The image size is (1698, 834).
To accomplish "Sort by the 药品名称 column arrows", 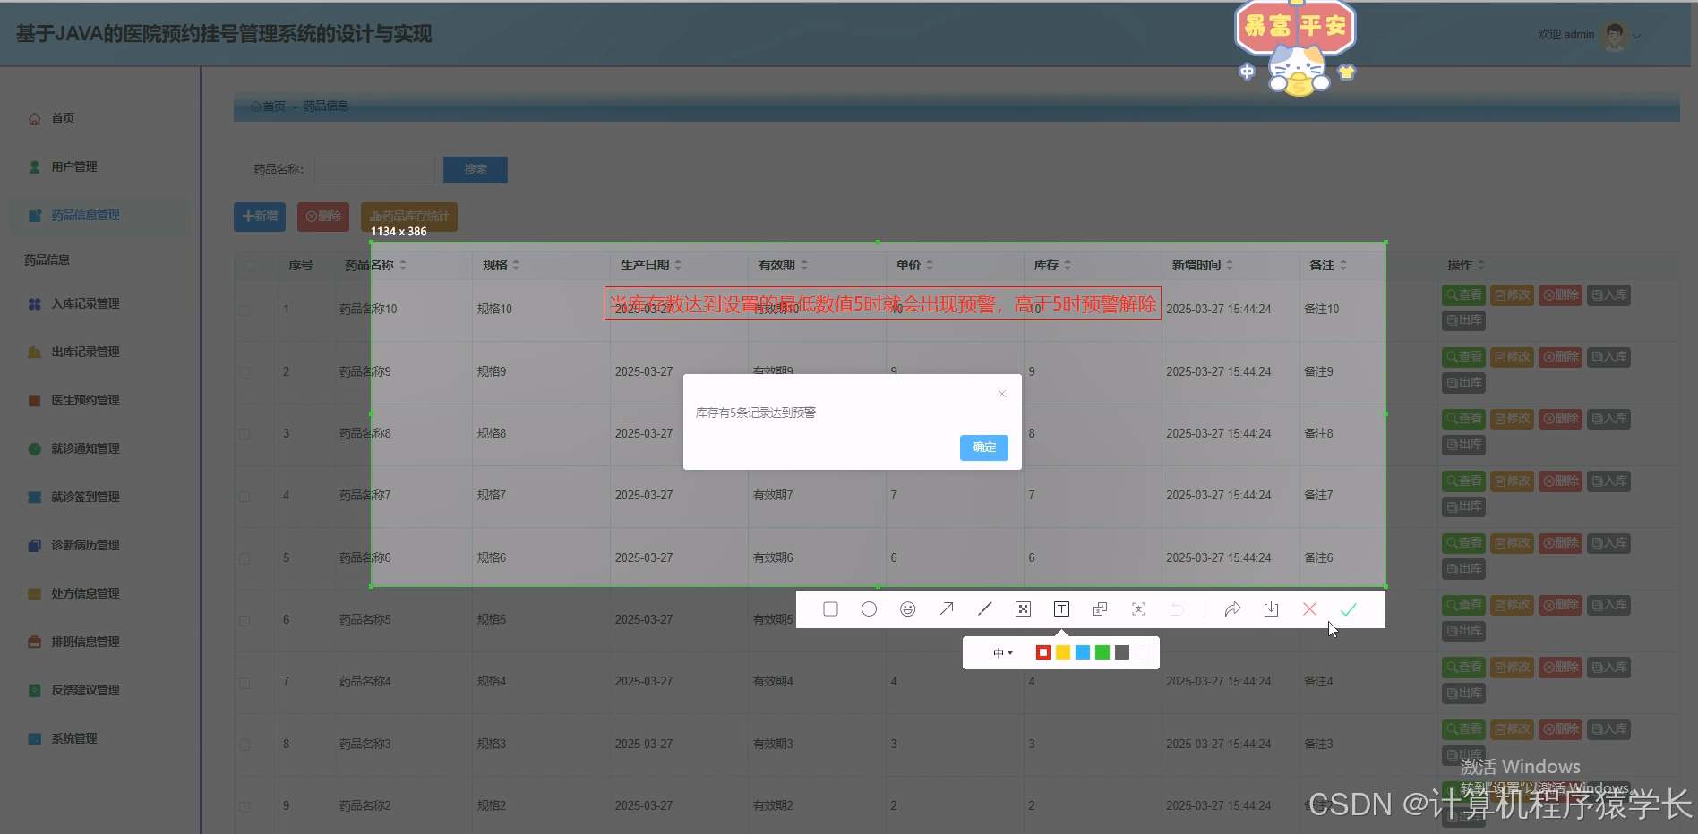I will [403, 266].
